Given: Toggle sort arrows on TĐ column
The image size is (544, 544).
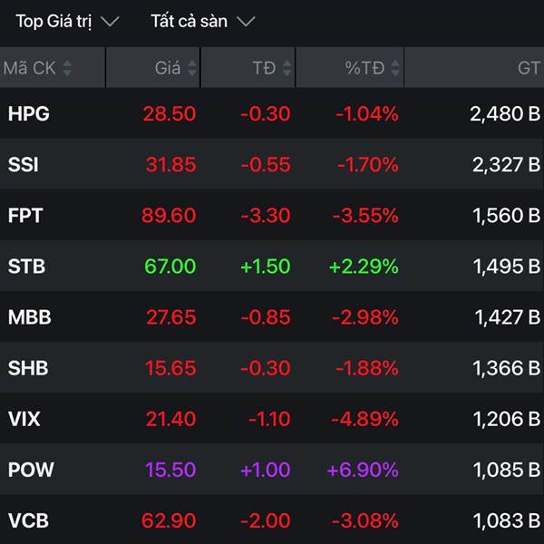Looking at the screenshot, I should click(x=287, y=68).
